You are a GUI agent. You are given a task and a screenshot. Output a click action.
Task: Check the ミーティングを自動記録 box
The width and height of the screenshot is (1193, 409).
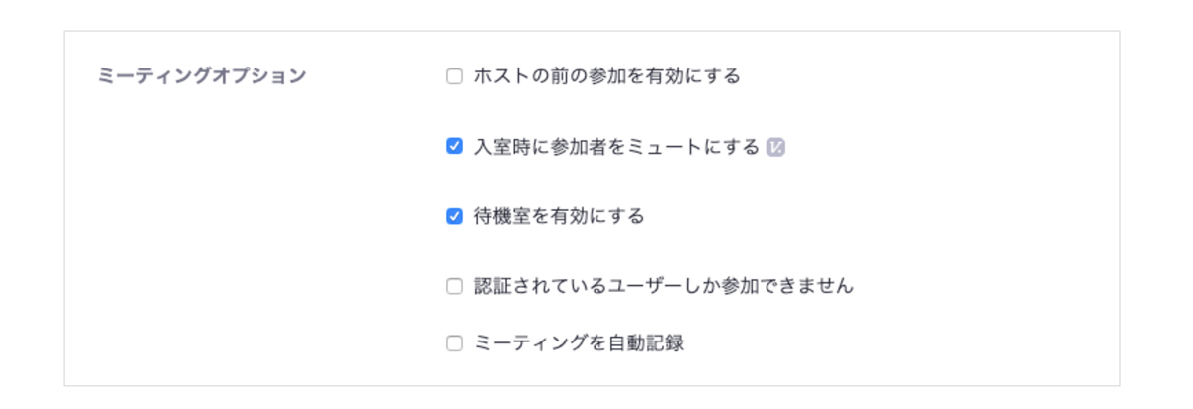[x=454, y=344]
